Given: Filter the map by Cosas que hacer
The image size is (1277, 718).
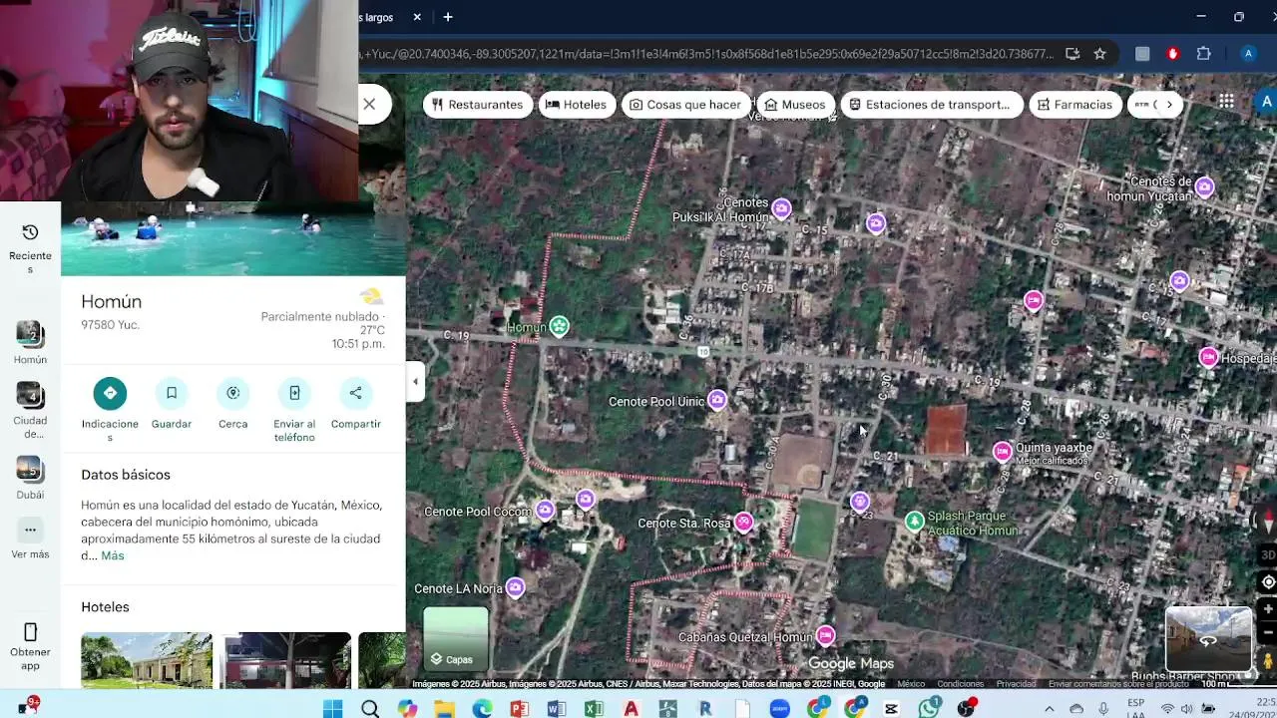Looking at the screenshot, I should [x=686, y=105].
